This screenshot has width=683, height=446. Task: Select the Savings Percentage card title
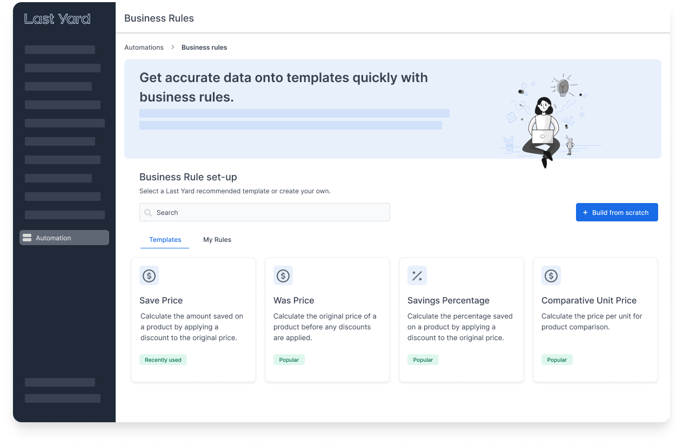[448, 301]
